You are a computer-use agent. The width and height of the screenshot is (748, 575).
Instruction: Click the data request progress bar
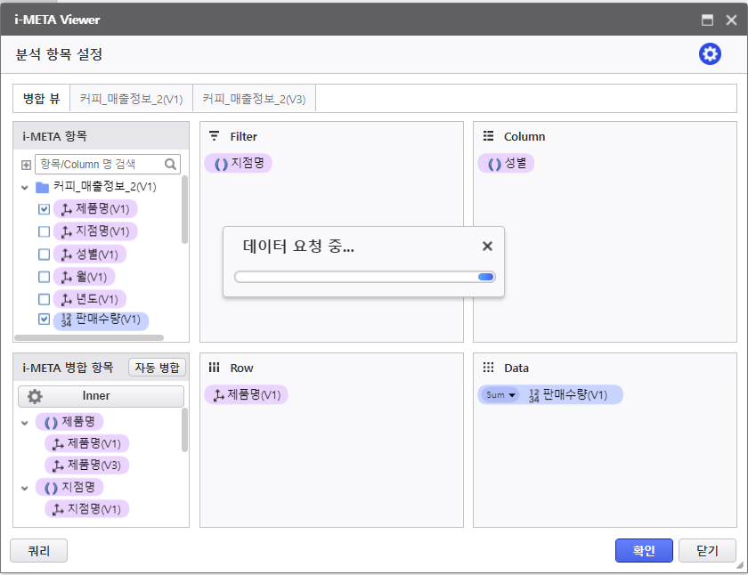click(x=365, y=277)
